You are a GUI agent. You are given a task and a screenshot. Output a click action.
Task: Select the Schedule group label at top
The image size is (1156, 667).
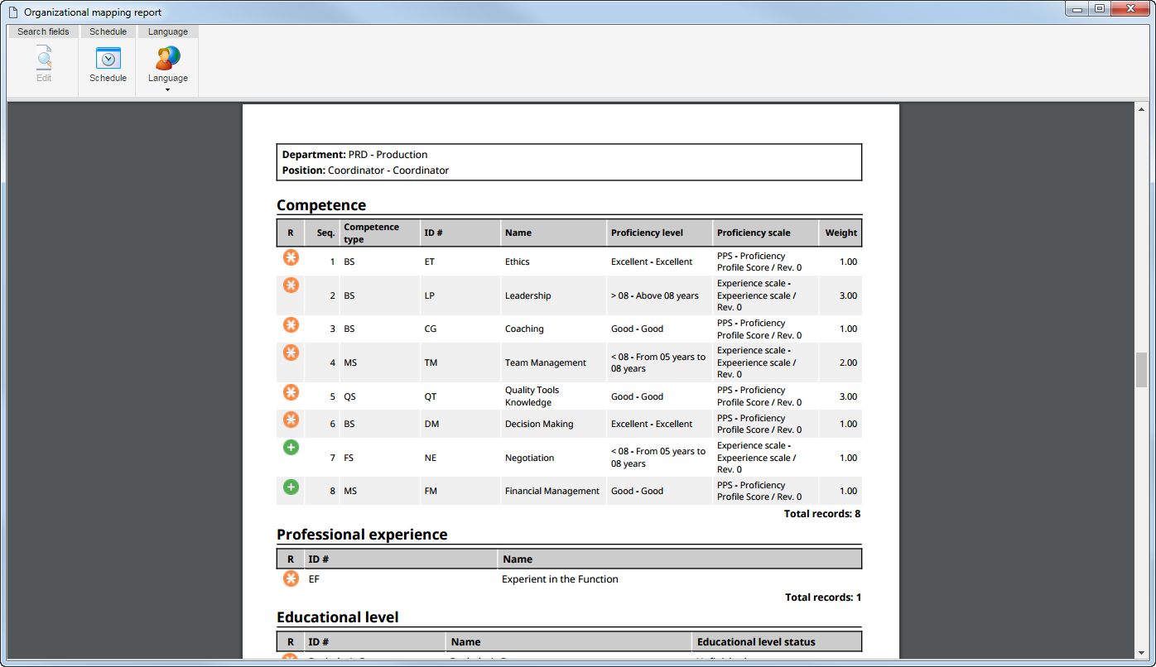tap(108, 31)
